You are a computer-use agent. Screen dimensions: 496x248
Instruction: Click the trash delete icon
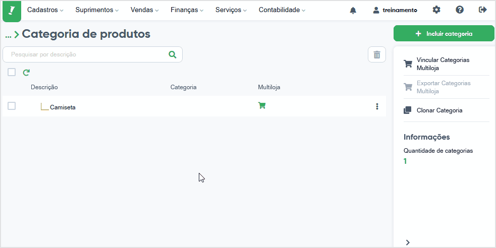tap(377, 54)
